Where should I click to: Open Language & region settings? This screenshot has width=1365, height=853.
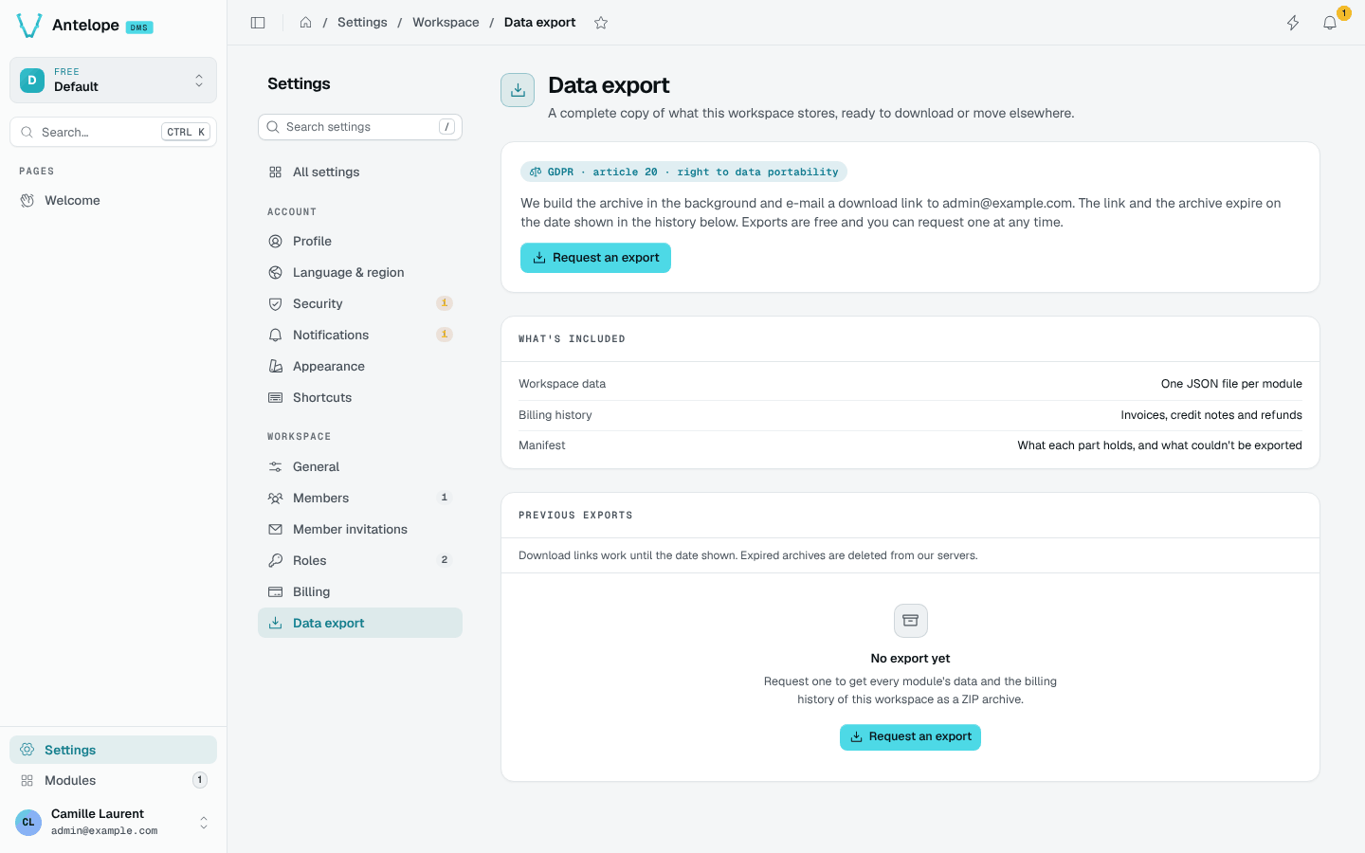tap(360, 272)
